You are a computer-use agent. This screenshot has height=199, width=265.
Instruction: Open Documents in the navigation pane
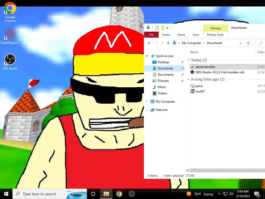166,75
